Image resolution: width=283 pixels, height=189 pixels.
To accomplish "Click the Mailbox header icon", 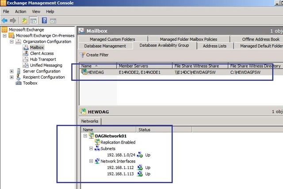I will (81, 31).
